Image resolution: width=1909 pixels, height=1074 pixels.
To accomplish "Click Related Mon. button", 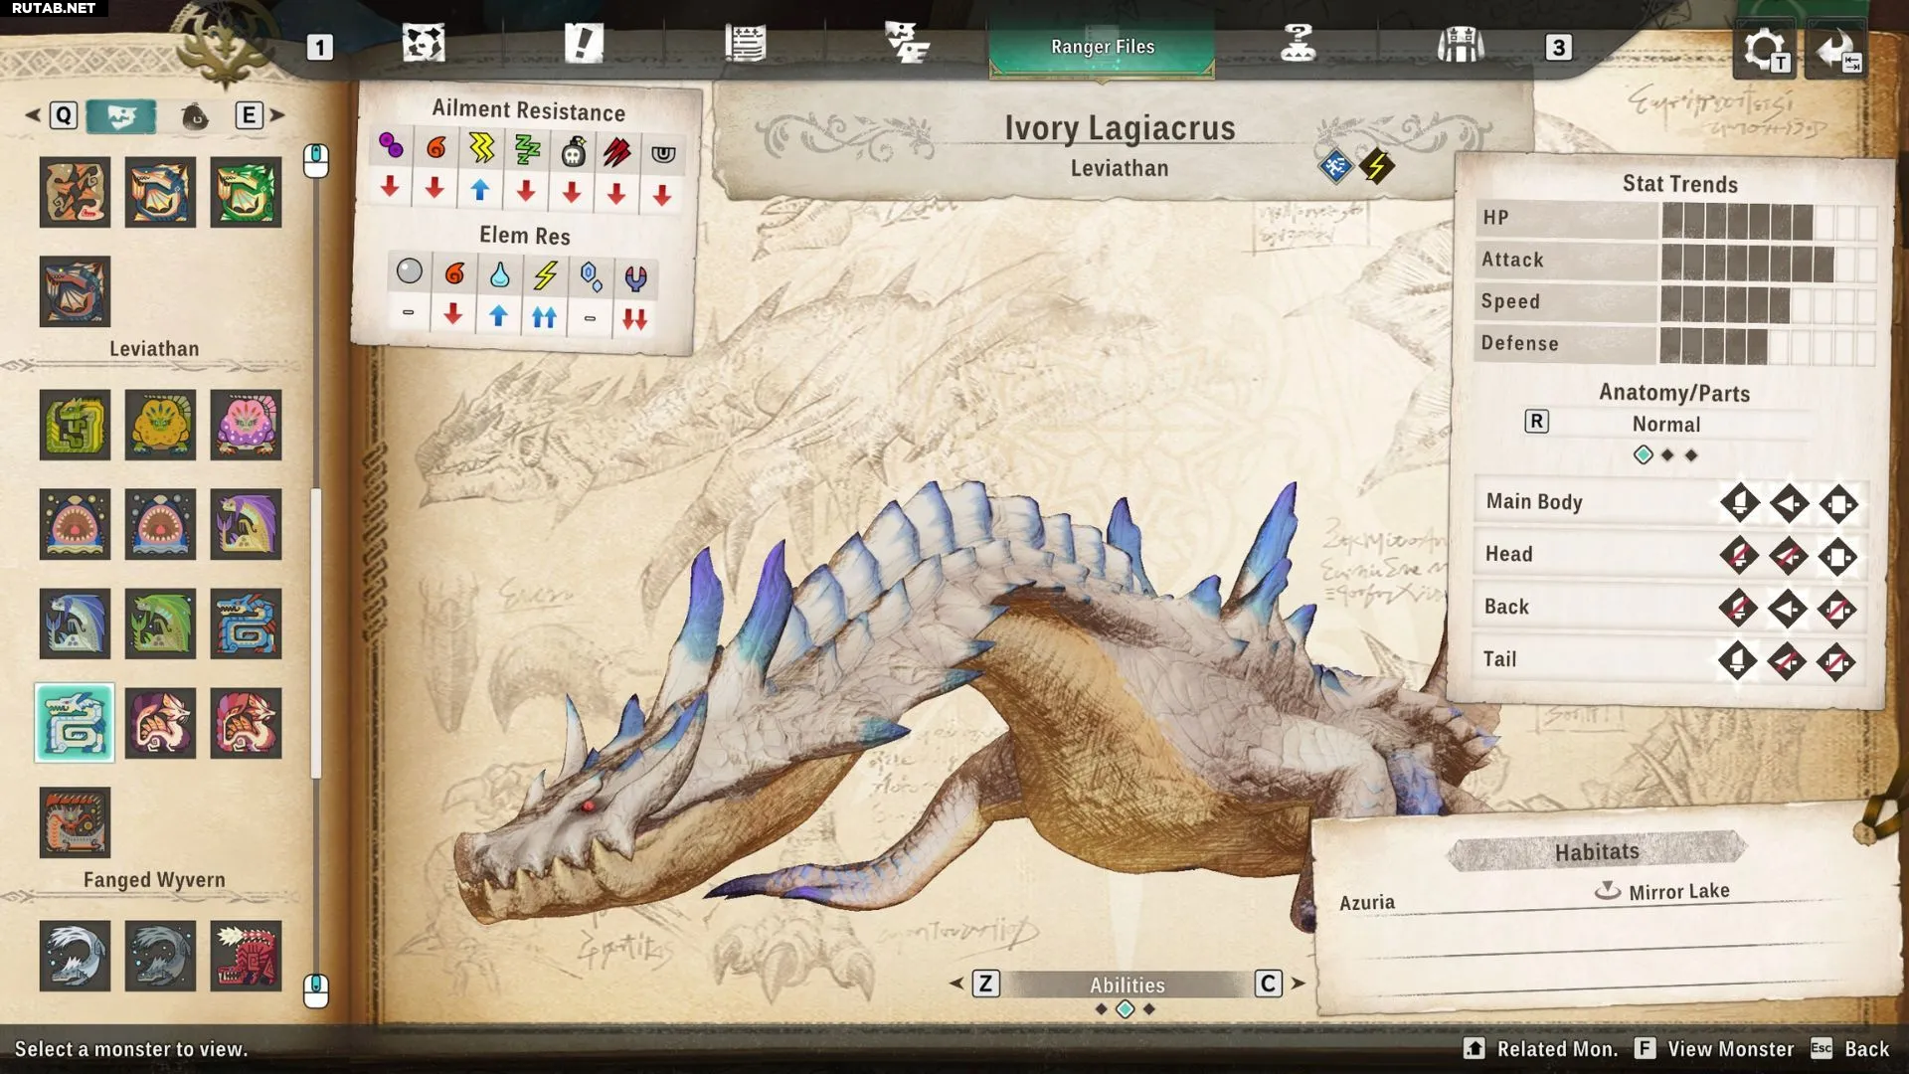I will point(1556,1049).
